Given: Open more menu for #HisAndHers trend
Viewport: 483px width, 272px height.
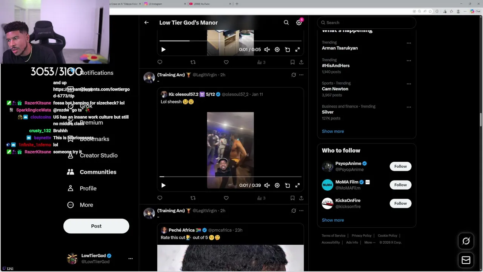Looking at the screenshot, I should (409, 60).
